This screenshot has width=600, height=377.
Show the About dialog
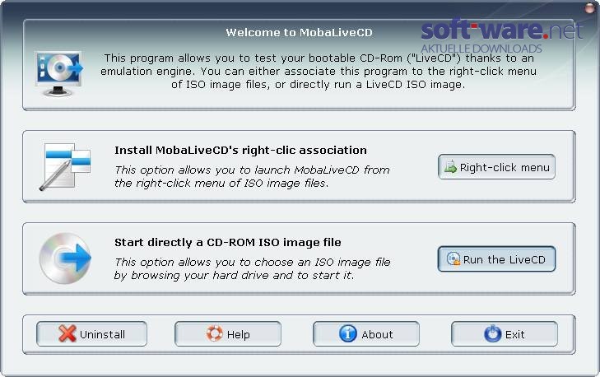click(366, 333)
